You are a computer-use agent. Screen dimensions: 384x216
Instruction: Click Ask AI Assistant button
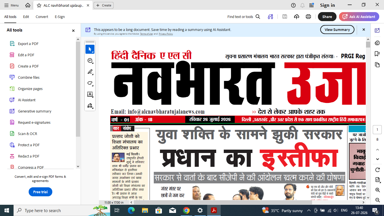(x=359, y=17)
